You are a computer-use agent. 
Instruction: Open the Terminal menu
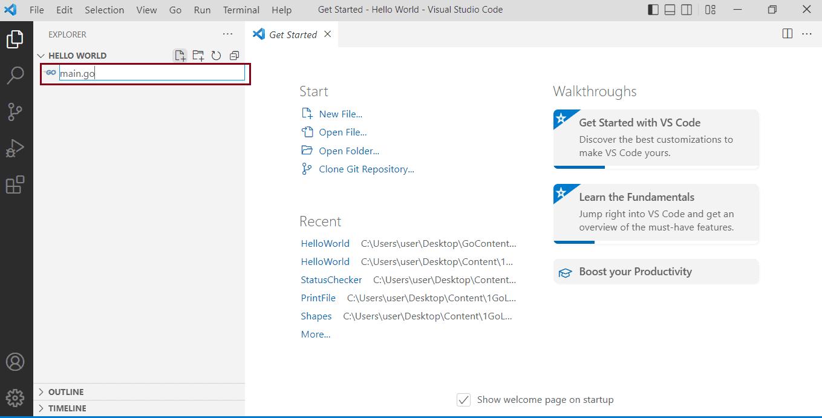241,10
